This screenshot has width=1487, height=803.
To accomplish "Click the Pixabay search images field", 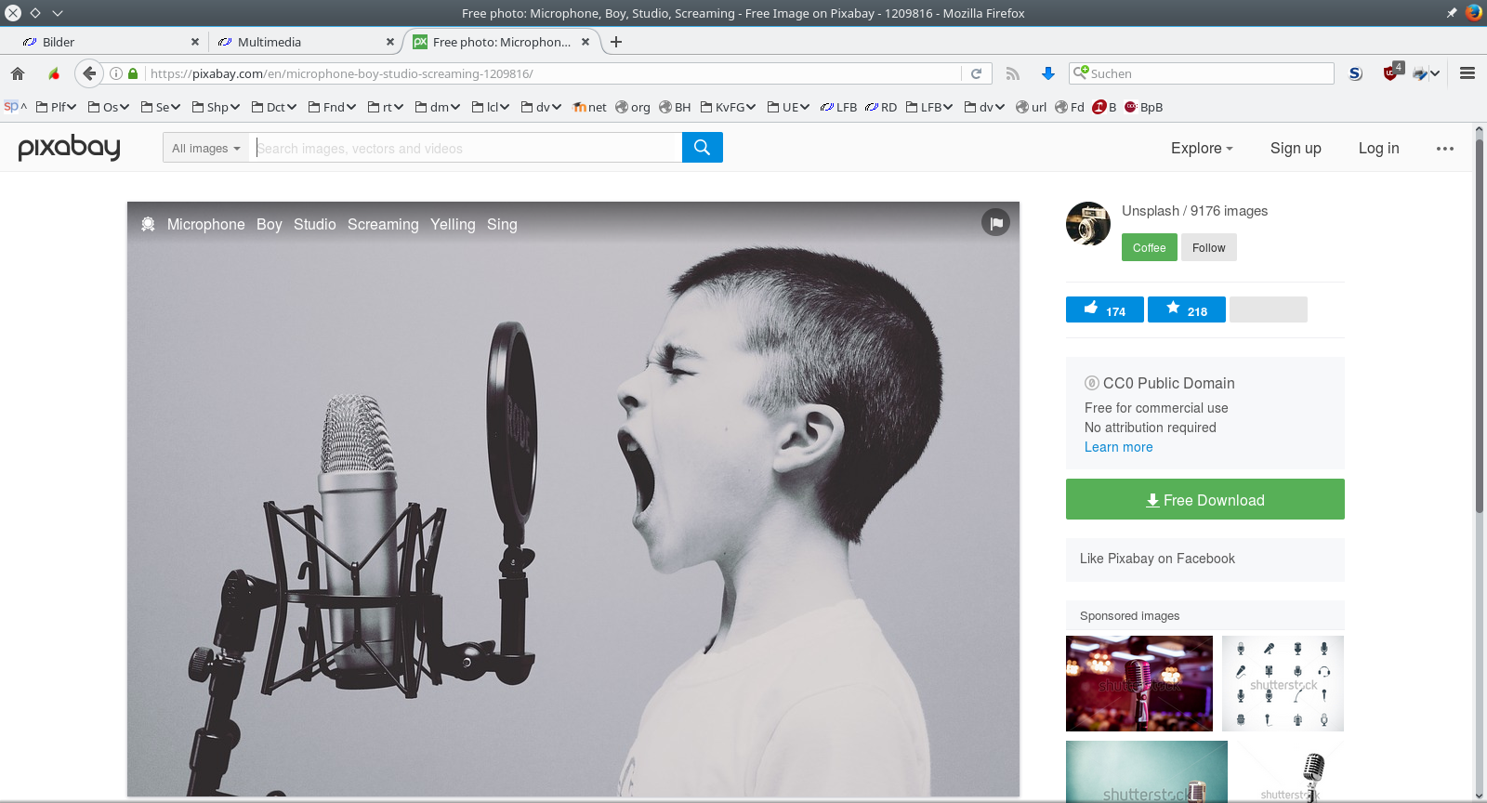I will (465, 148).
